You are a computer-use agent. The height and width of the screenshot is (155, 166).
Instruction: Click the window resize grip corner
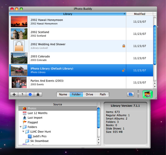tap(155, 98)
